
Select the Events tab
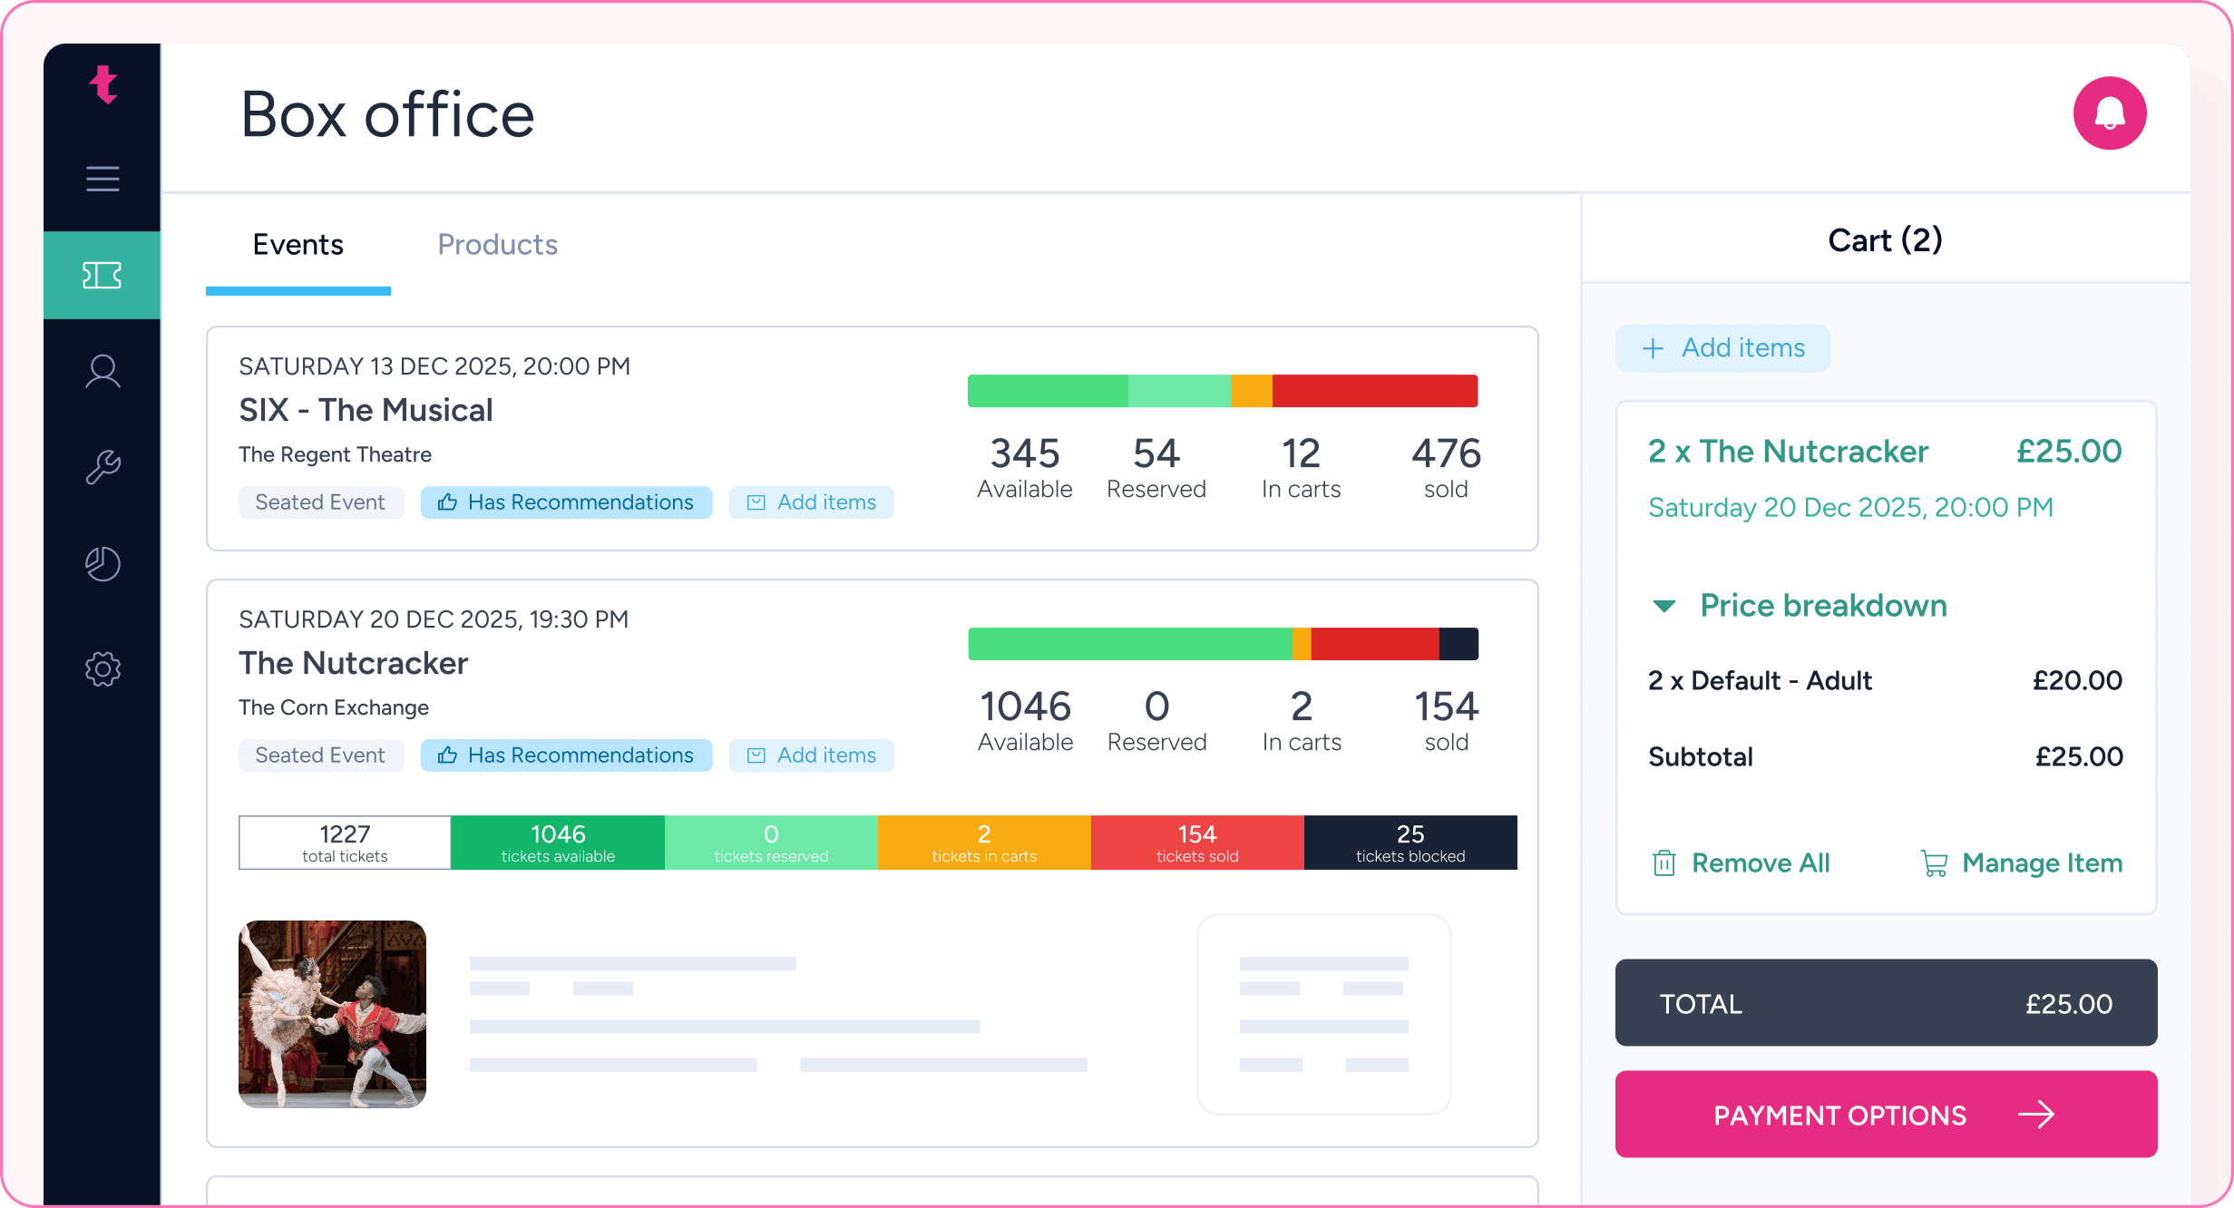[x=298, y=244]
